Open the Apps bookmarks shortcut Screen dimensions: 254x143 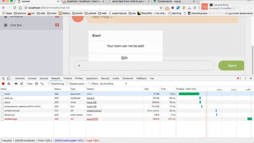[x=7, y=13]
